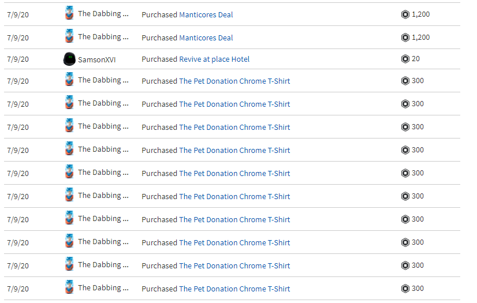This screenshot has width=477, height=303.
Task: Click Robux icon in last 300 row
Action: tap(405, 289)
